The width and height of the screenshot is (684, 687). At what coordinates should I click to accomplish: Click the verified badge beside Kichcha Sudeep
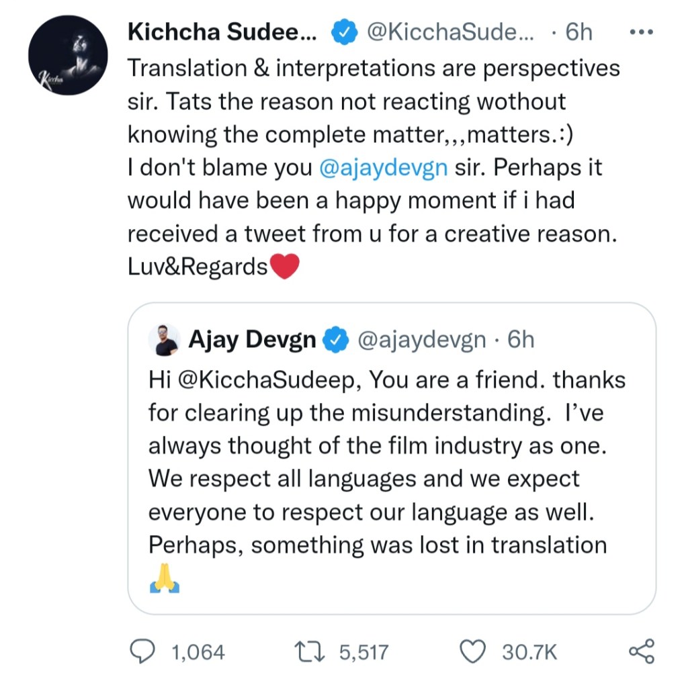[344, 32]
